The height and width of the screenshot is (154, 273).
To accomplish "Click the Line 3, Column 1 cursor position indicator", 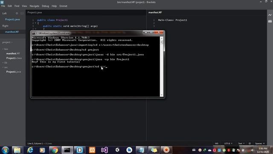I will pos(35,144).
